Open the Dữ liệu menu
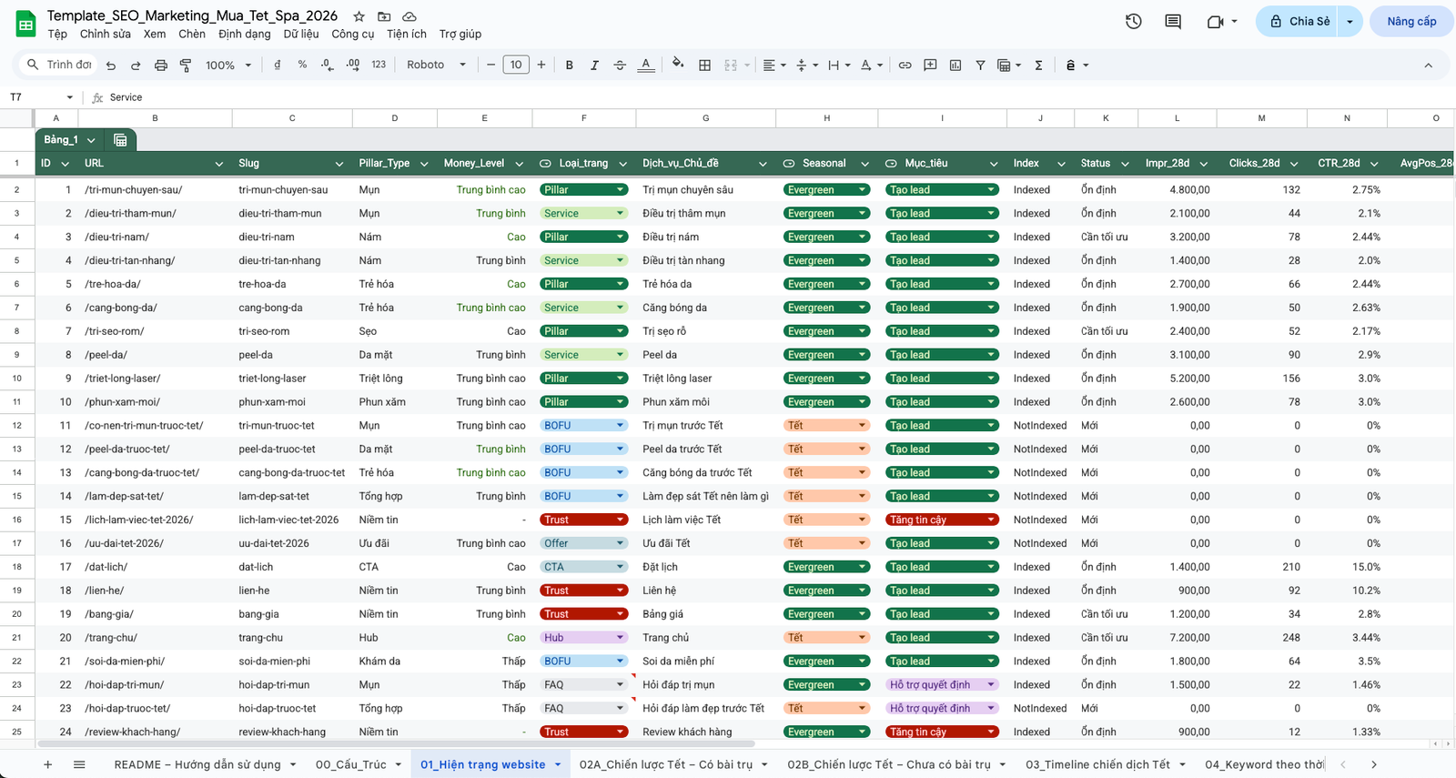 (301, 34)
